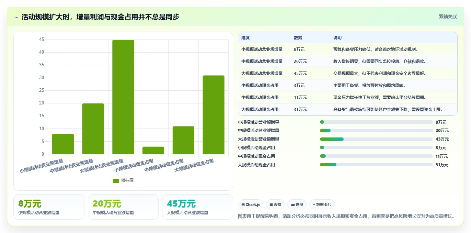Click the 双轴关联 label in header
The height and width of the screenshot is (233, 471).
coord(448,16)
